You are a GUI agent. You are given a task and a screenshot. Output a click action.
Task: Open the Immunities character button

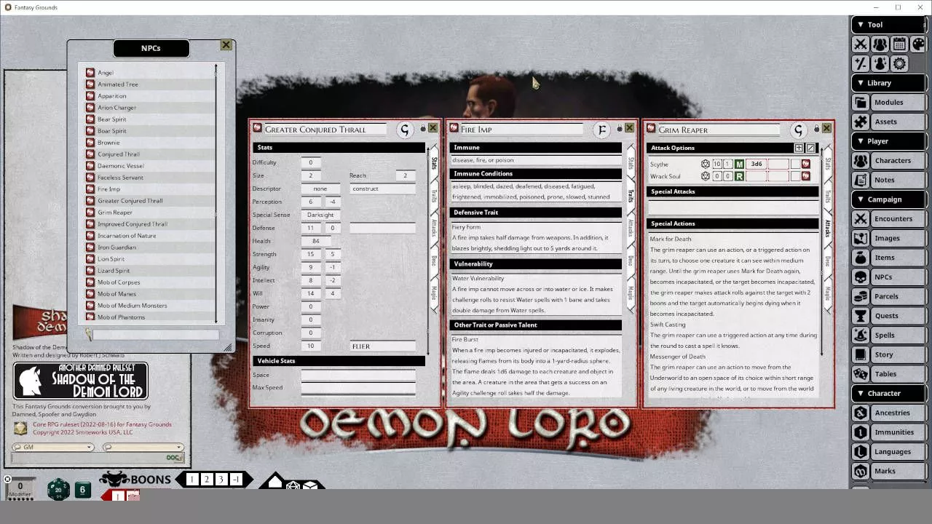(x=888, y=432)
